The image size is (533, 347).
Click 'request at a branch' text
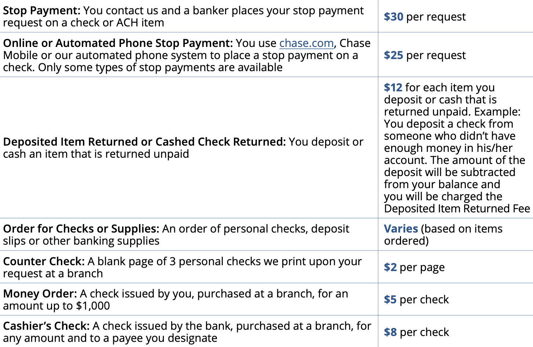pyautogui.click(x=53, y=274)
